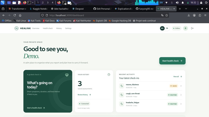Click the 'cough, sore throat' check-in title
The image size is (209, 117).
tap(133, 93)
